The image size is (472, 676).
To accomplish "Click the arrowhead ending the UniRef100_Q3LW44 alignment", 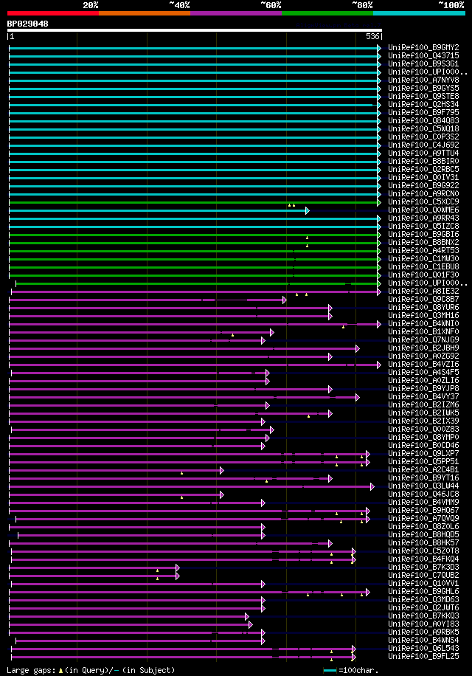I will (372, 487).
